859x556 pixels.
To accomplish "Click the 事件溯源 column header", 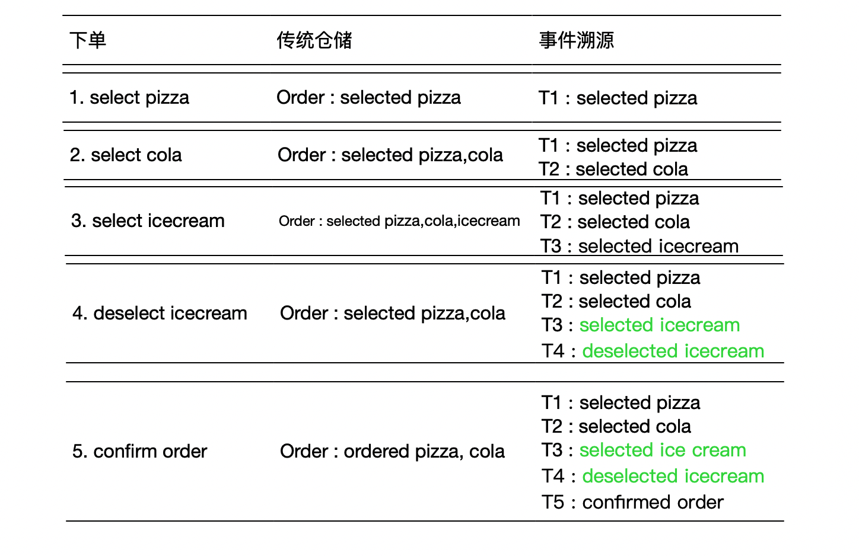I will 576,40.
